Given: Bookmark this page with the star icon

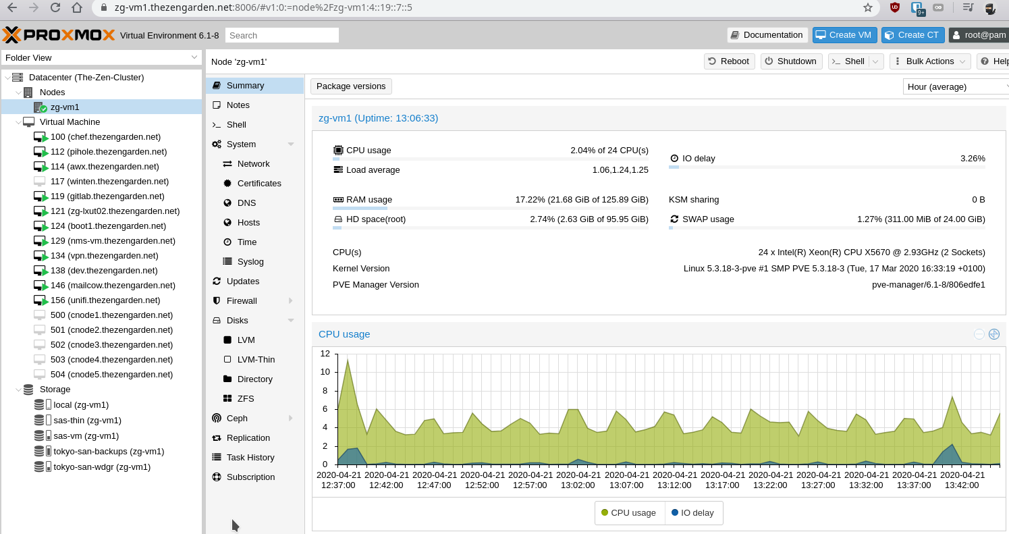Looking at the screenshot, I should pos(867,8).
